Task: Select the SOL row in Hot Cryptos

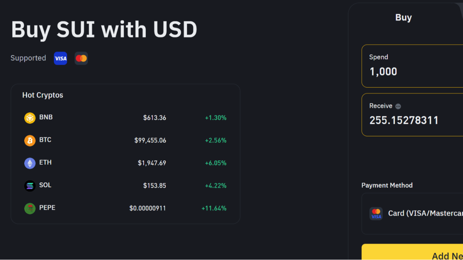Action: click(x=126, y=185)
